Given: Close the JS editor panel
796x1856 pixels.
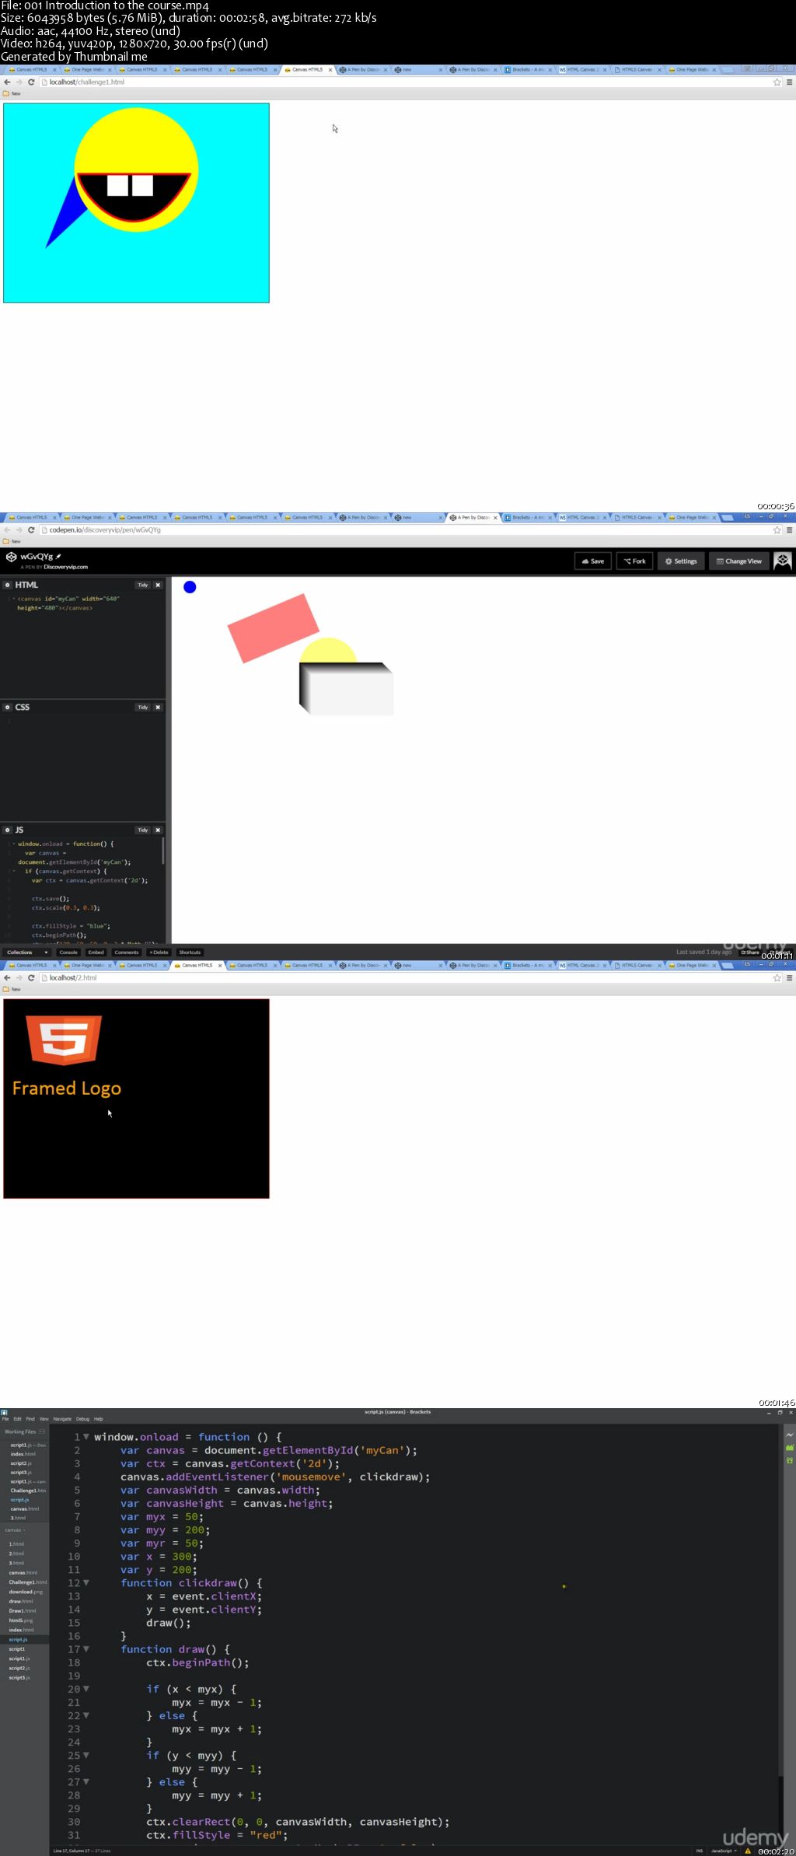Looking at the screenshot, I should click(158, 830).
